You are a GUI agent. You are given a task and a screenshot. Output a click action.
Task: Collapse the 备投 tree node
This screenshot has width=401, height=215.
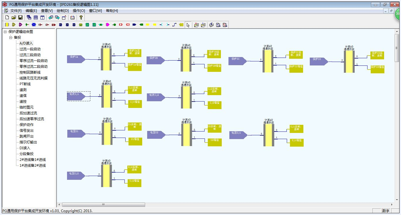10,38
